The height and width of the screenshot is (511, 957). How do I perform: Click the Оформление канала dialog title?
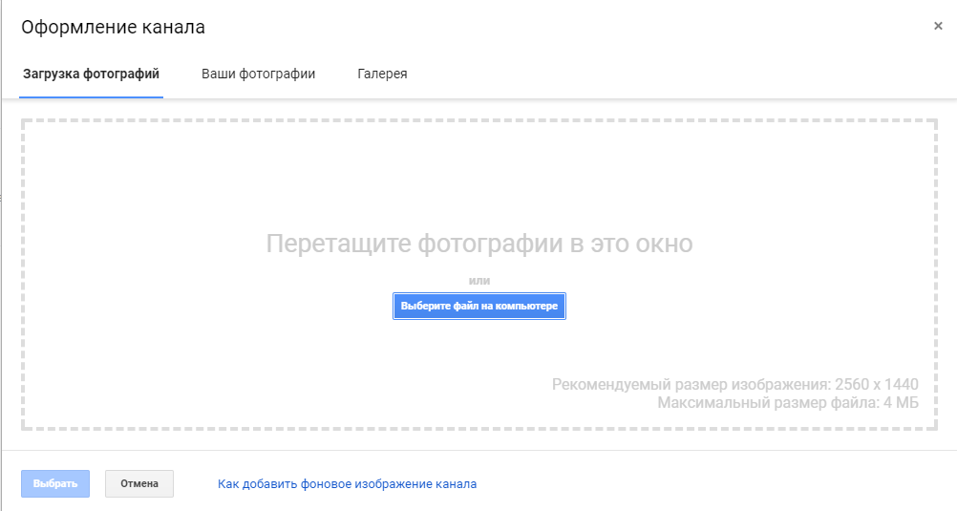113,27
